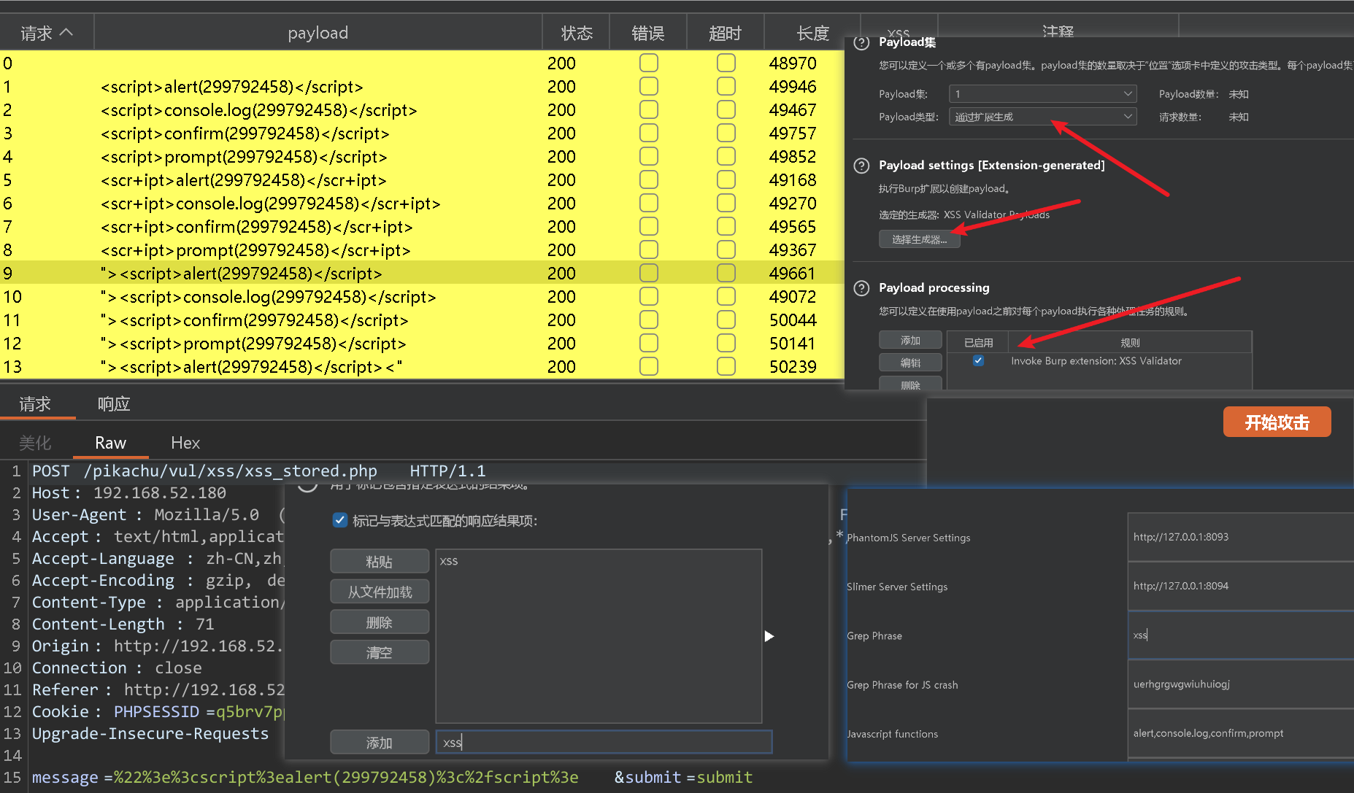Edit Grep Phrase for JS crash field
The image size is (1354, 793).
1240,684
